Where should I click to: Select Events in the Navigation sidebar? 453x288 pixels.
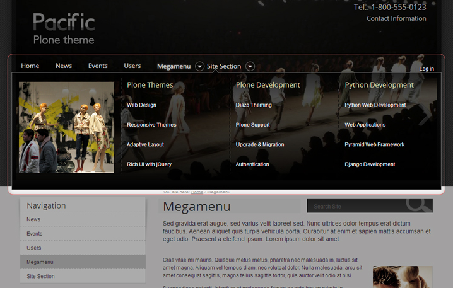click(83, 233)
